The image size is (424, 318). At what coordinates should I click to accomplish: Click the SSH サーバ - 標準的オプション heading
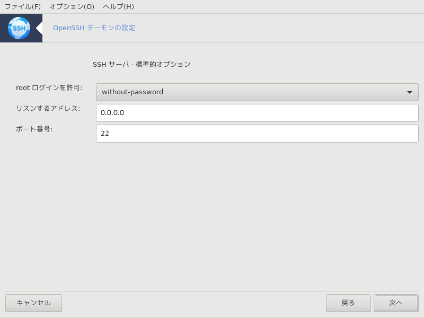142,64
